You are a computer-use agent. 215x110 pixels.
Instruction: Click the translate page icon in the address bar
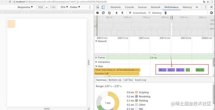pyautogui.click(x=204, y=2)
